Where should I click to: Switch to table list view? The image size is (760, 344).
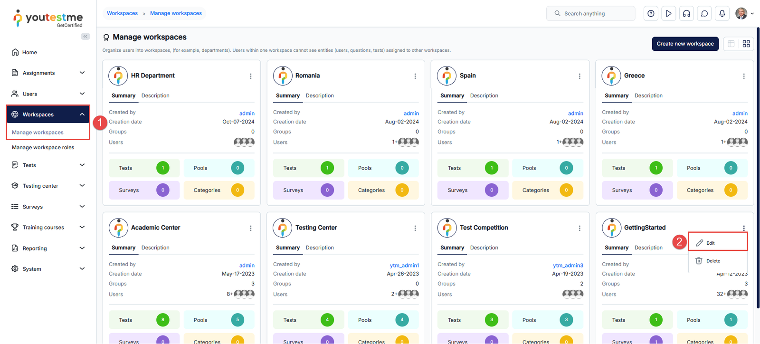tap(731, 44)
